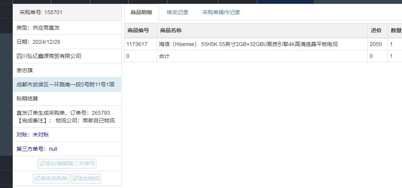Click the 数量 column header
This screenshot has height=188, width=402.
pyautogui.click(x=395, y=30)
